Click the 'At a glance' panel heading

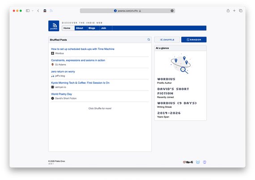point(162,48)
